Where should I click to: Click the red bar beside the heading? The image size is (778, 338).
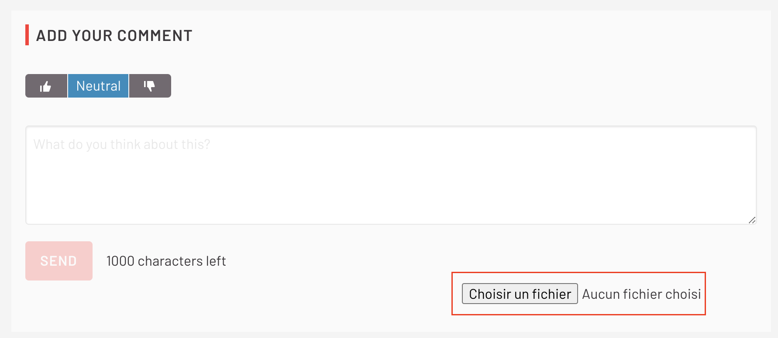(x=27, y=35)
